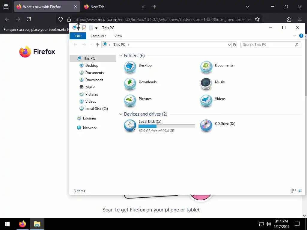Open the Action Center notifications icon

(x=297, y=224)
